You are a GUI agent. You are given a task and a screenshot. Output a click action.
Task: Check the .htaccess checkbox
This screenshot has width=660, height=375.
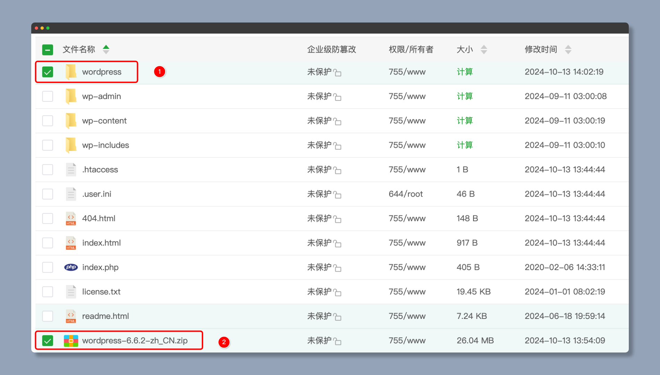[48, 170]
